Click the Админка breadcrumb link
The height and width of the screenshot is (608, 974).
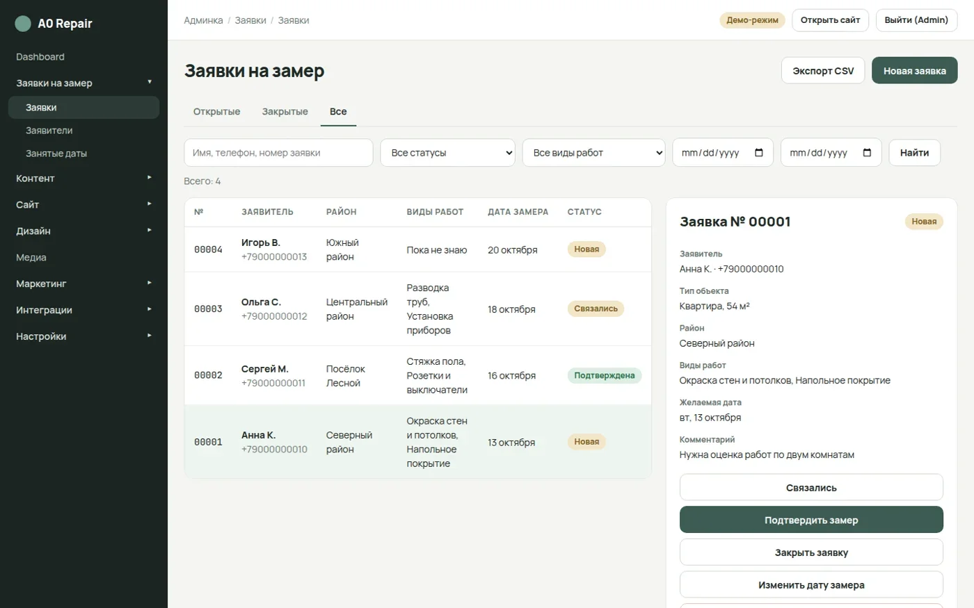(203, 20)
